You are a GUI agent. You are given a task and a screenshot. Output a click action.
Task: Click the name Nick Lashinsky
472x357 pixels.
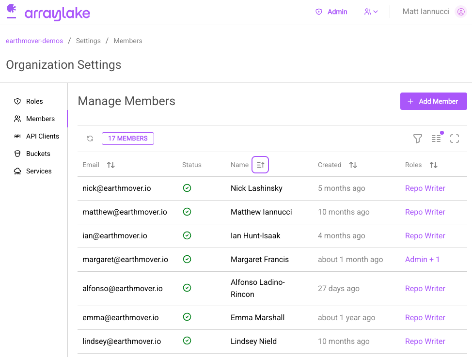point(256,188)
